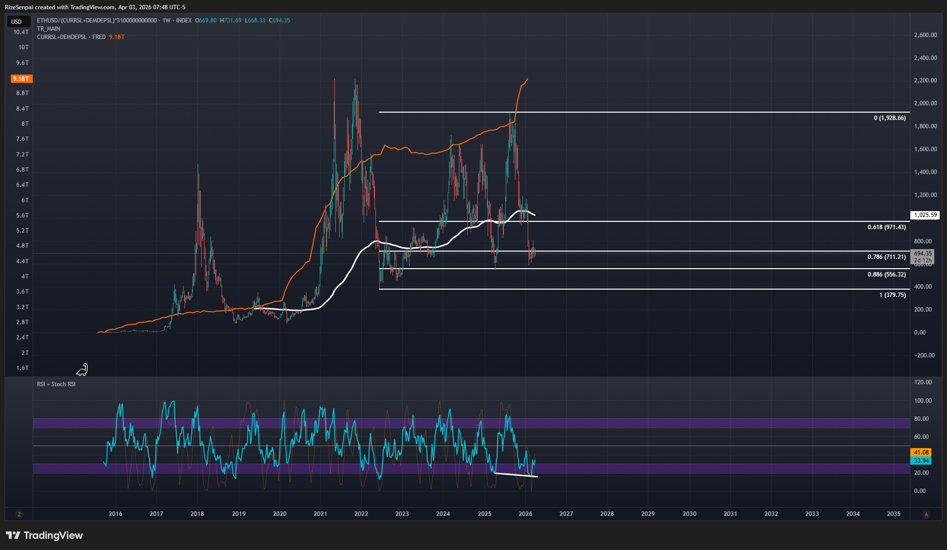Click the open value O669.80
947x550 pixels.
point(206,20)
